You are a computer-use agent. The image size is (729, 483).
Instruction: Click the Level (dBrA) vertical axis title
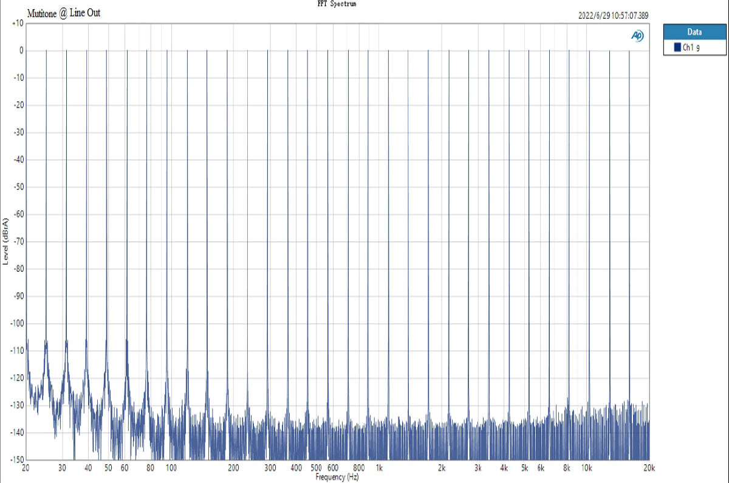(6, 240)
